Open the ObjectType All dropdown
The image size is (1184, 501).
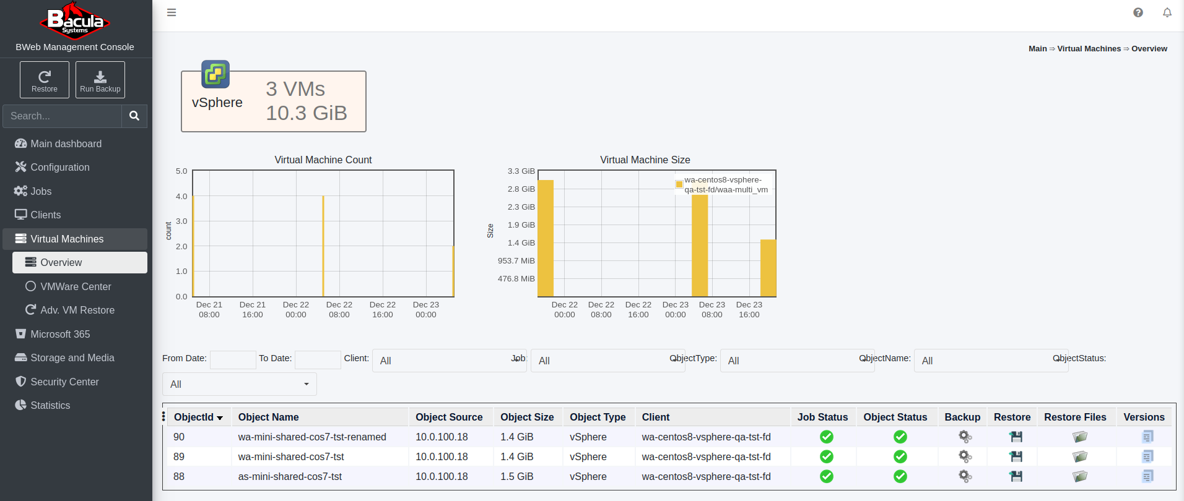click(x=798, y=361)
